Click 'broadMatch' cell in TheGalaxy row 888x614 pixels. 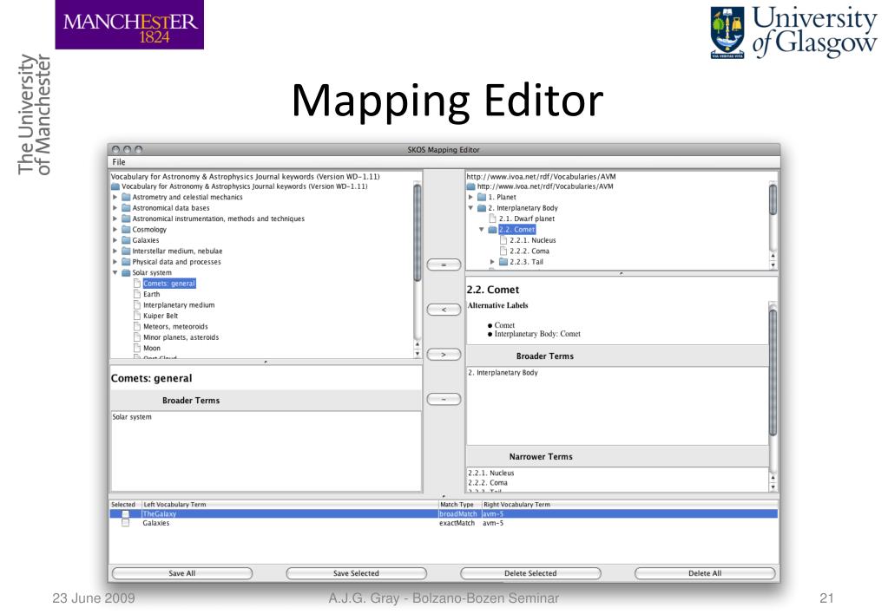click(458, 514)
